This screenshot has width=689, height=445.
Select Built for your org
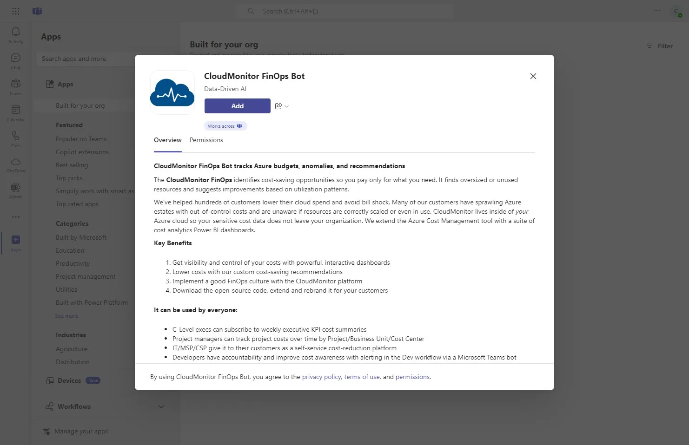pyautogui.click(x=80, y=105)
